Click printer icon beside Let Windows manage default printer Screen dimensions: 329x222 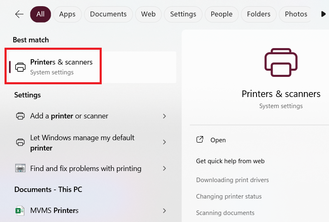coord(20,142)
